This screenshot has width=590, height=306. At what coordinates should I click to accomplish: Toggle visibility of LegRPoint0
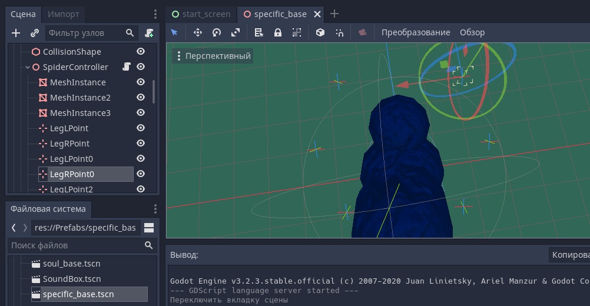coord(141,174)
